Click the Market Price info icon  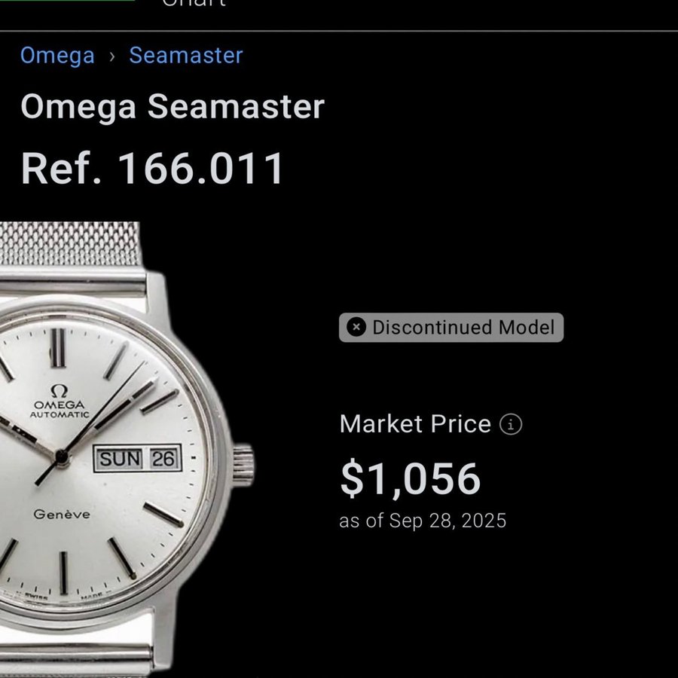click(x=511, y=424)
